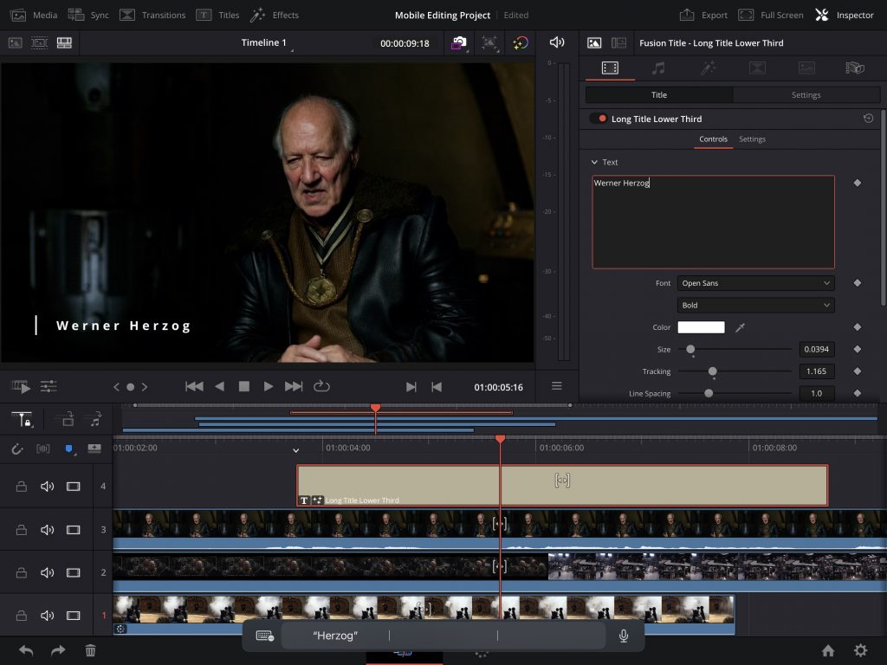Open the Open Sans font dropdown
The image size is (887, 665).
click(x=755, y=283)
